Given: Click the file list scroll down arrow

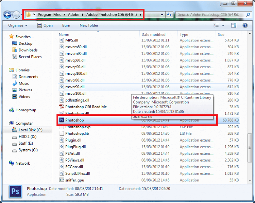Looking at the screenshot, I should (x=250, y=181).
